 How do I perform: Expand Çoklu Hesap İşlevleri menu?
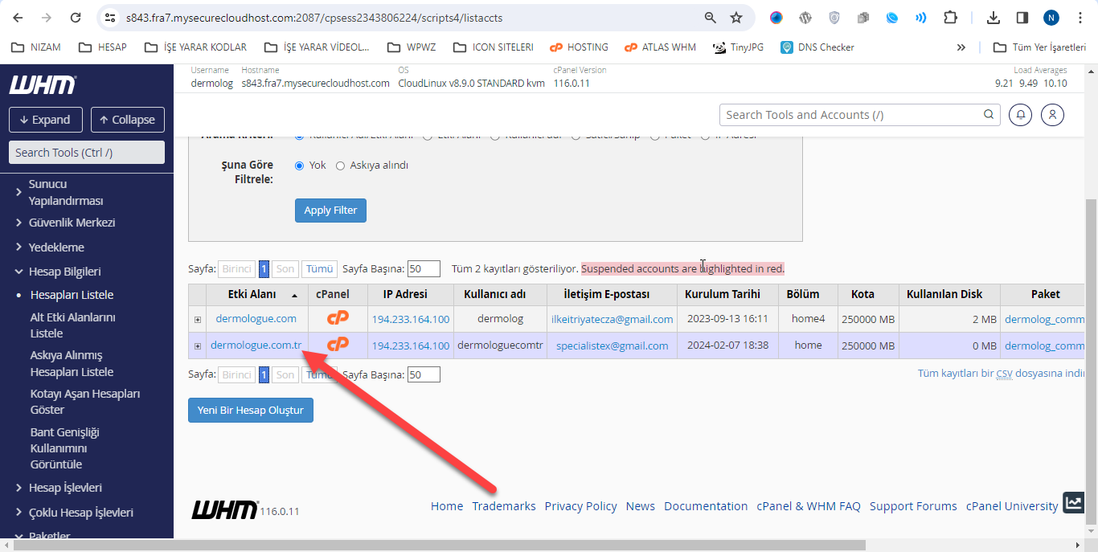point(74,513)
